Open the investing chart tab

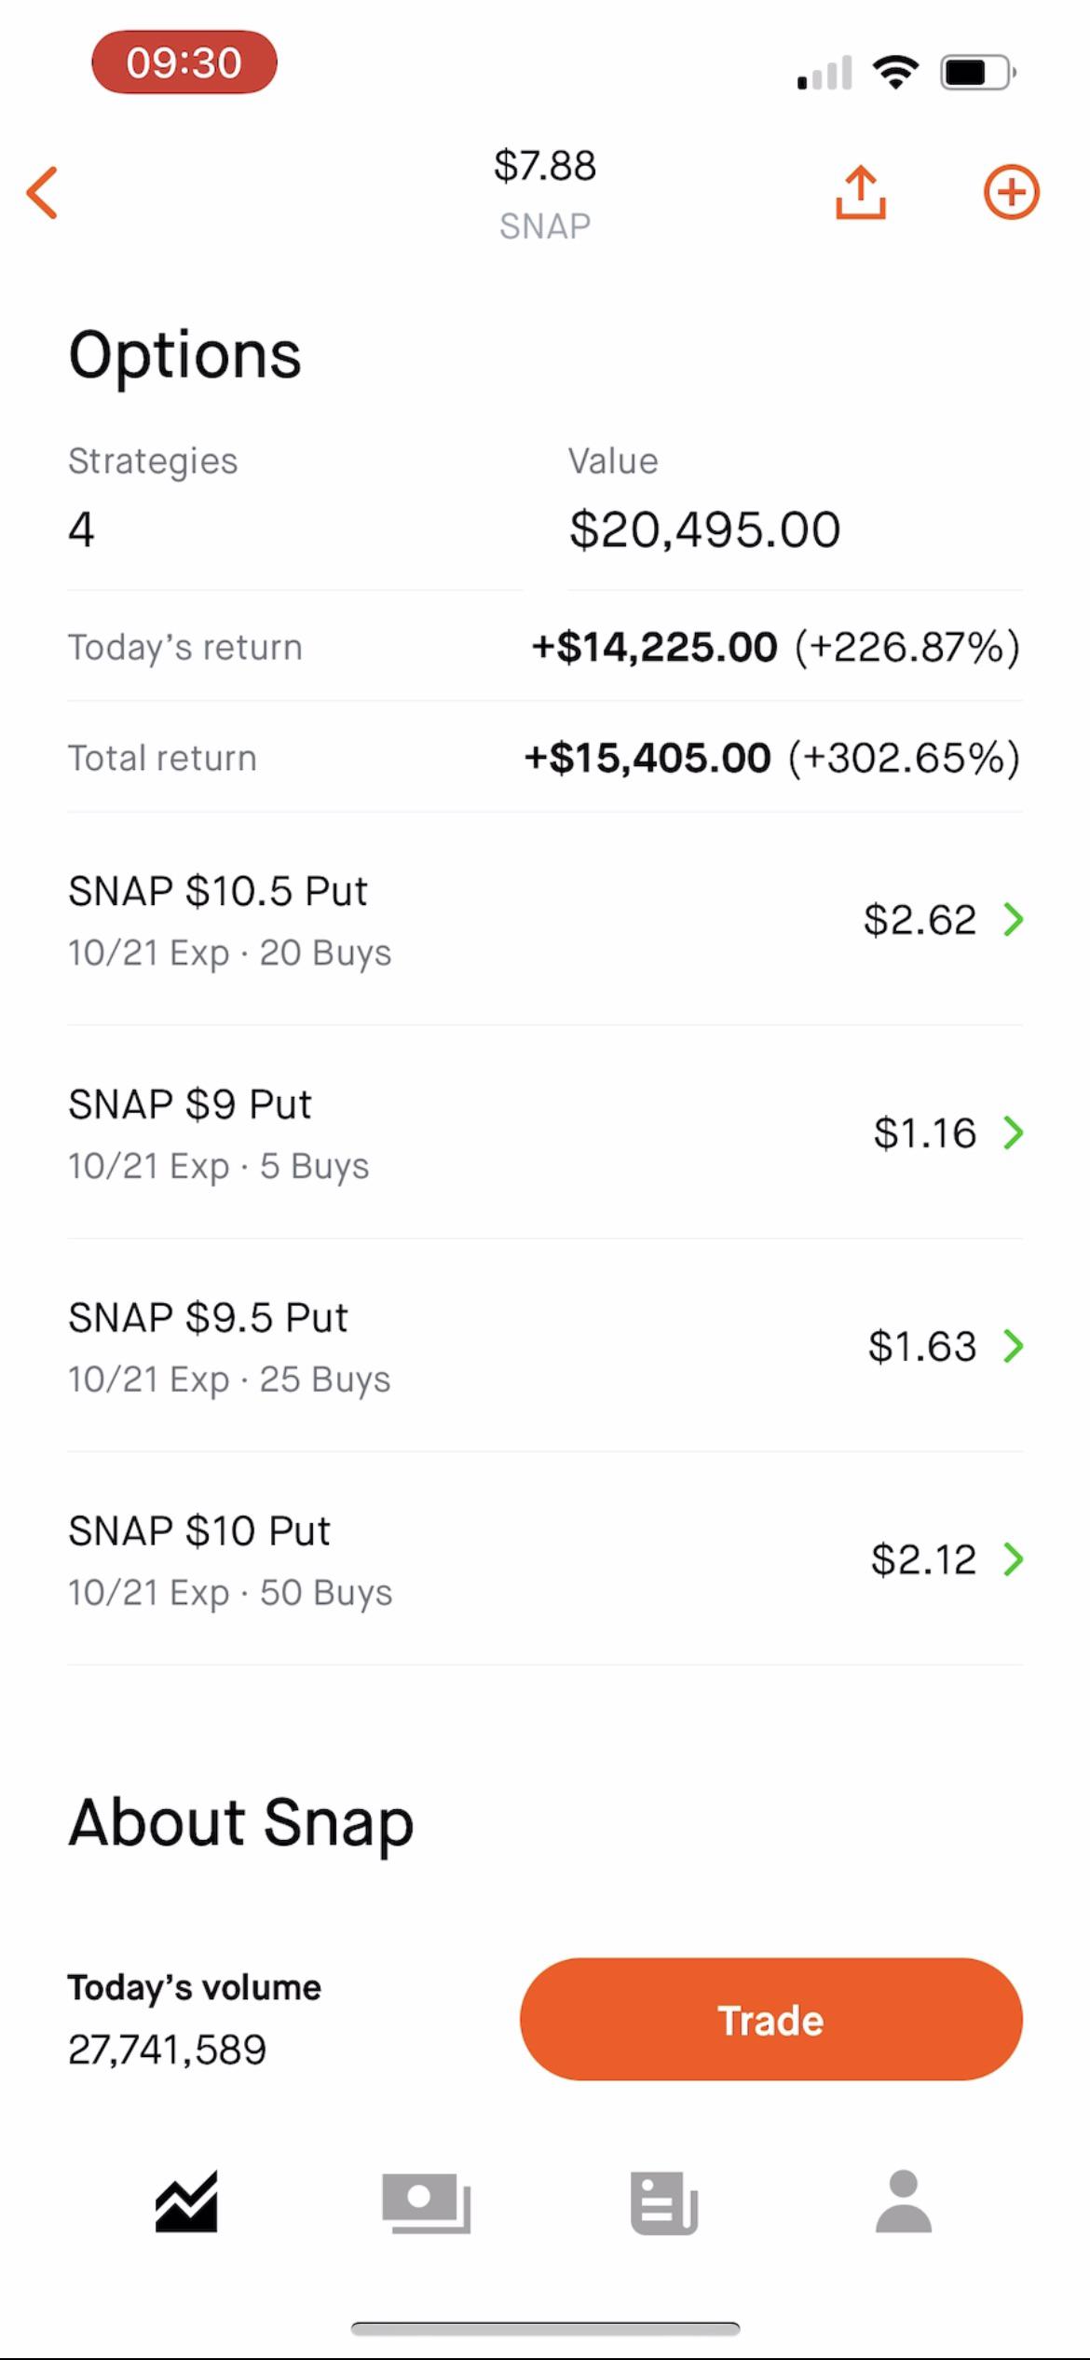186,2202
